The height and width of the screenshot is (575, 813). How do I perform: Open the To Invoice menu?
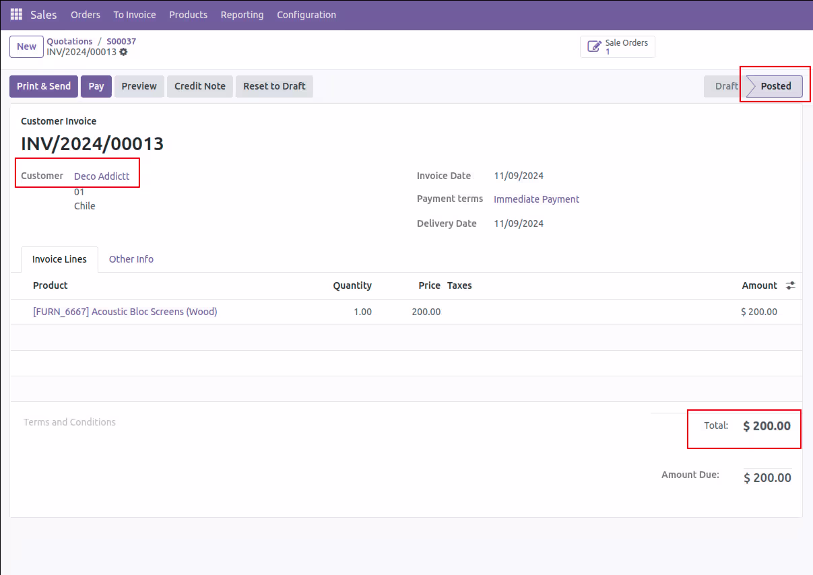tap(135, 14)
